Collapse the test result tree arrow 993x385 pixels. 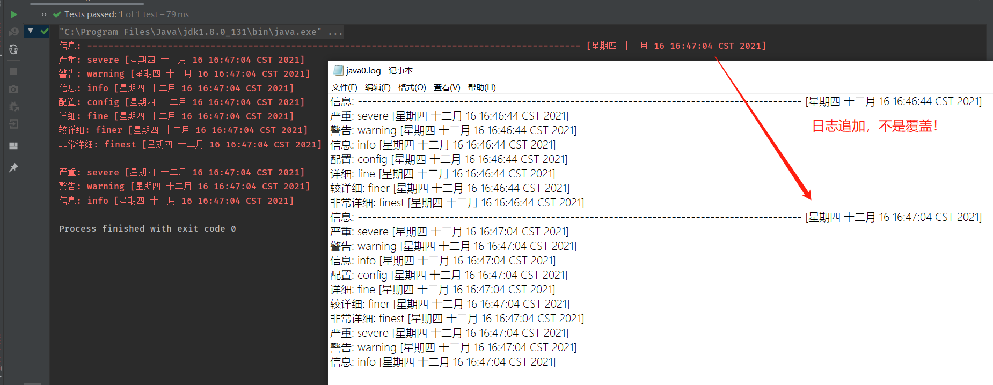click(x=31, y=31)
